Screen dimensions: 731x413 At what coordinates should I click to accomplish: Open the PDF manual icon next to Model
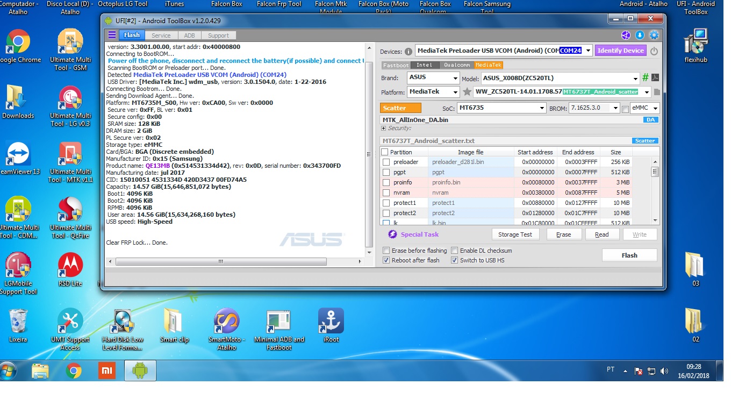pyautogui.click(x=655, y=77)
